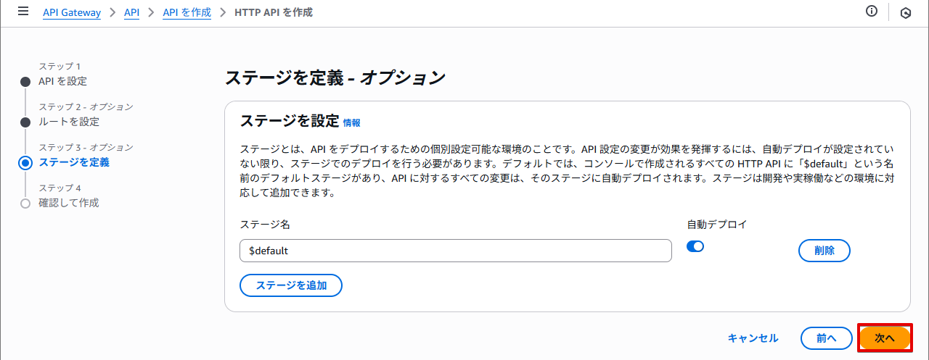Select the 確認して作成 step
The height and width of the screenshot is (360, 929).
tap(69, 203)
